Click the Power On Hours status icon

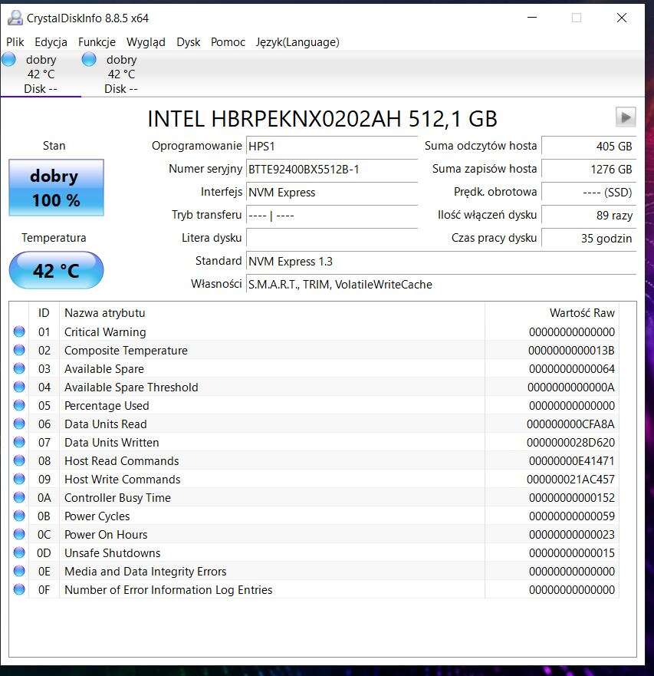(19, 535)
